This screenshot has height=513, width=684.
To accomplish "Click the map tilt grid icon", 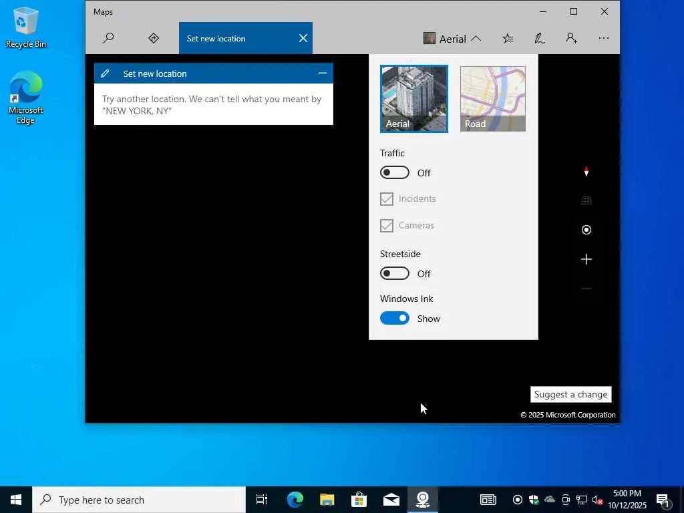I will [x=586, y=200].
